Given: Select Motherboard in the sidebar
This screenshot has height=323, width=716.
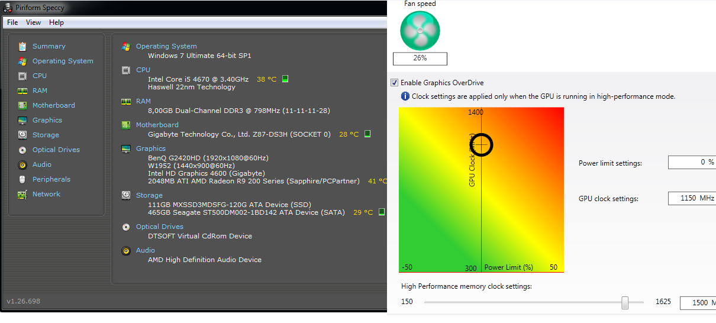Looking at the screenshot, I should point(53,105).
